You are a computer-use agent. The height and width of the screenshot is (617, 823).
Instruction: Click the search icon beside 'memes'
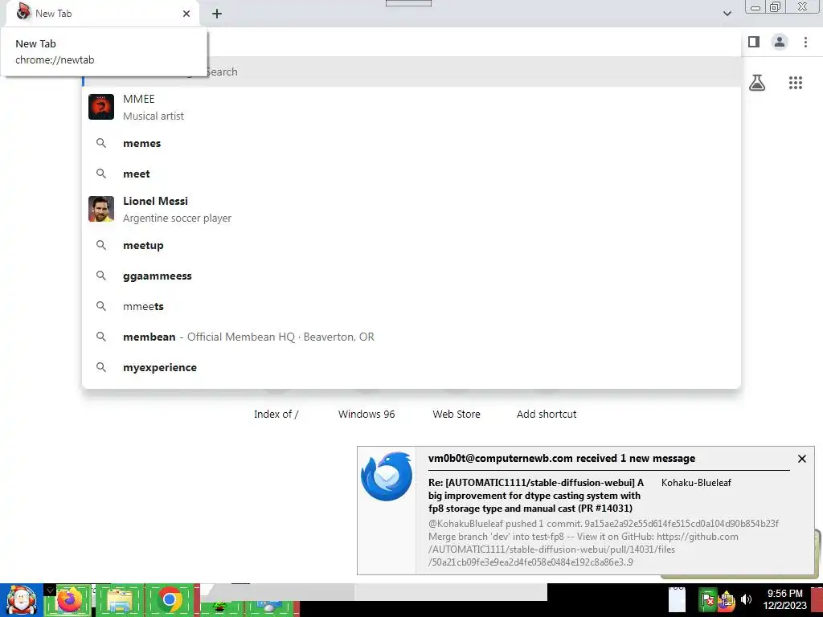click(101, 143)
